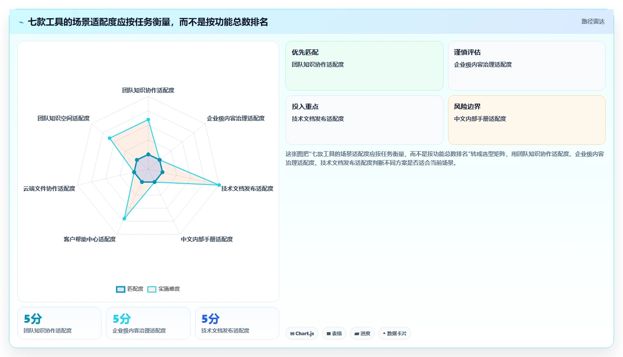Click radar axis label 客户帮助中心适配度
The height and width of the screenshot is (357, 623).
(90, 239)
